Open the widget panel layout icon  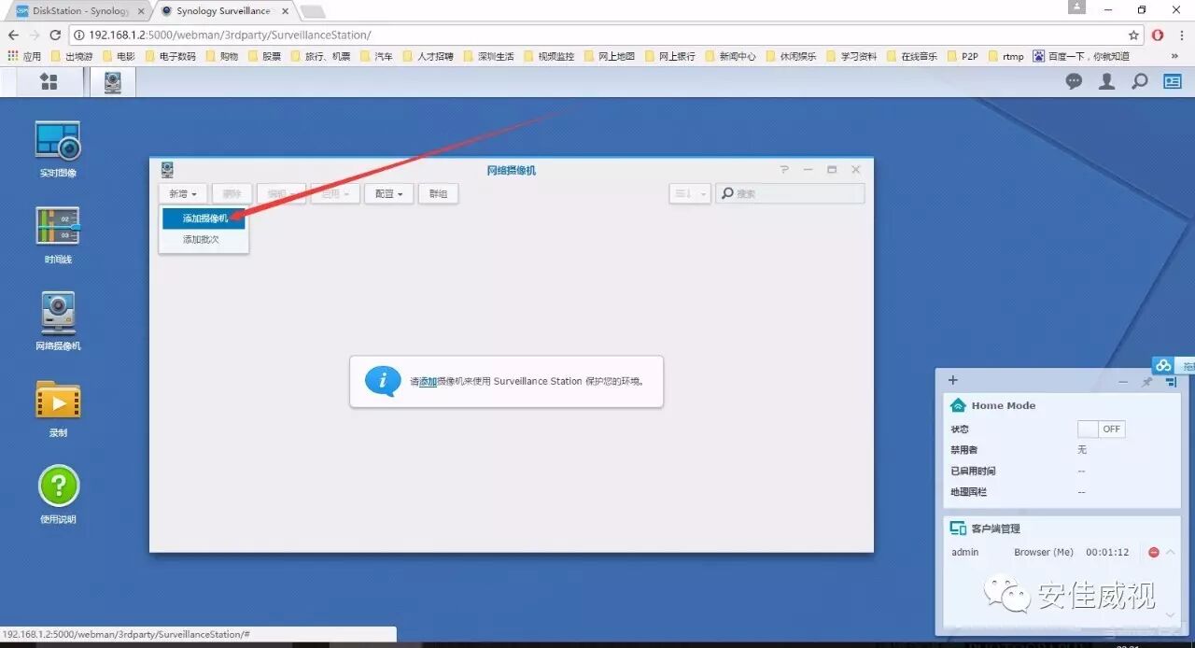[1171, 381]
